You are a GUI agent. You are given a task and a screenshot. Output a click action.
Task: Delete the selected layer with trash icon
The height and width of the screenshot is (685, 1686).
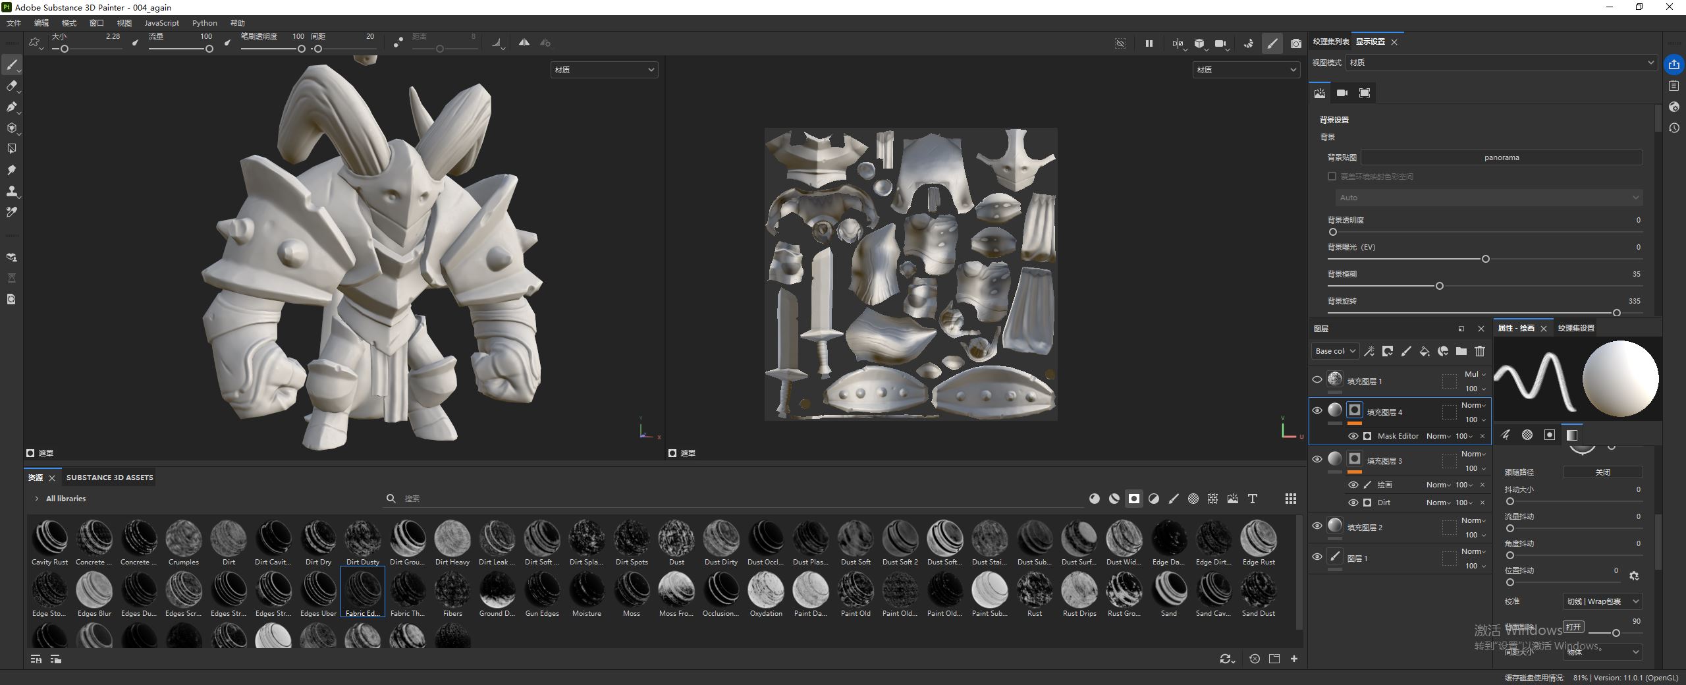(1480, 351)
